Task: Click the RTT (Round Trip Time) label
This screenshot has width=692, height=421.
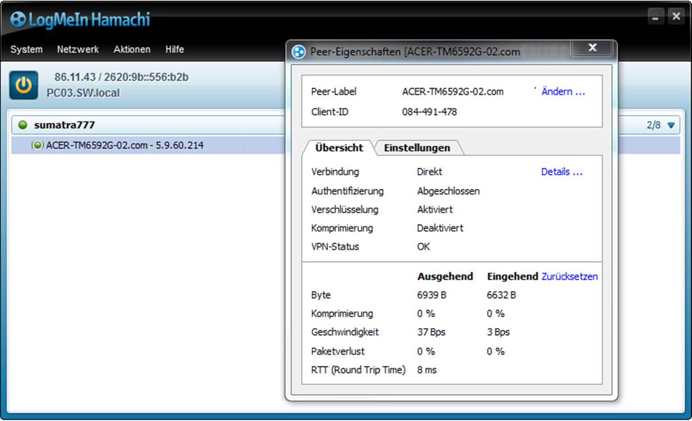Action: click(x=358, y=370)
